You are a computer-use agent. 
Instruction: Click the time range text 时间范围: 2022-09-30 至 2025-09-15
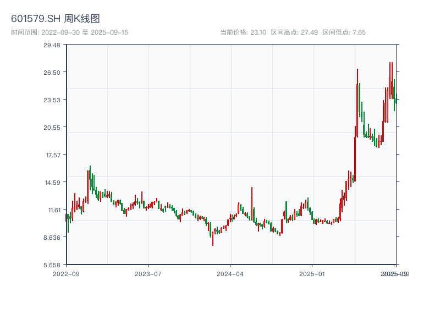(x=70, y=32)
